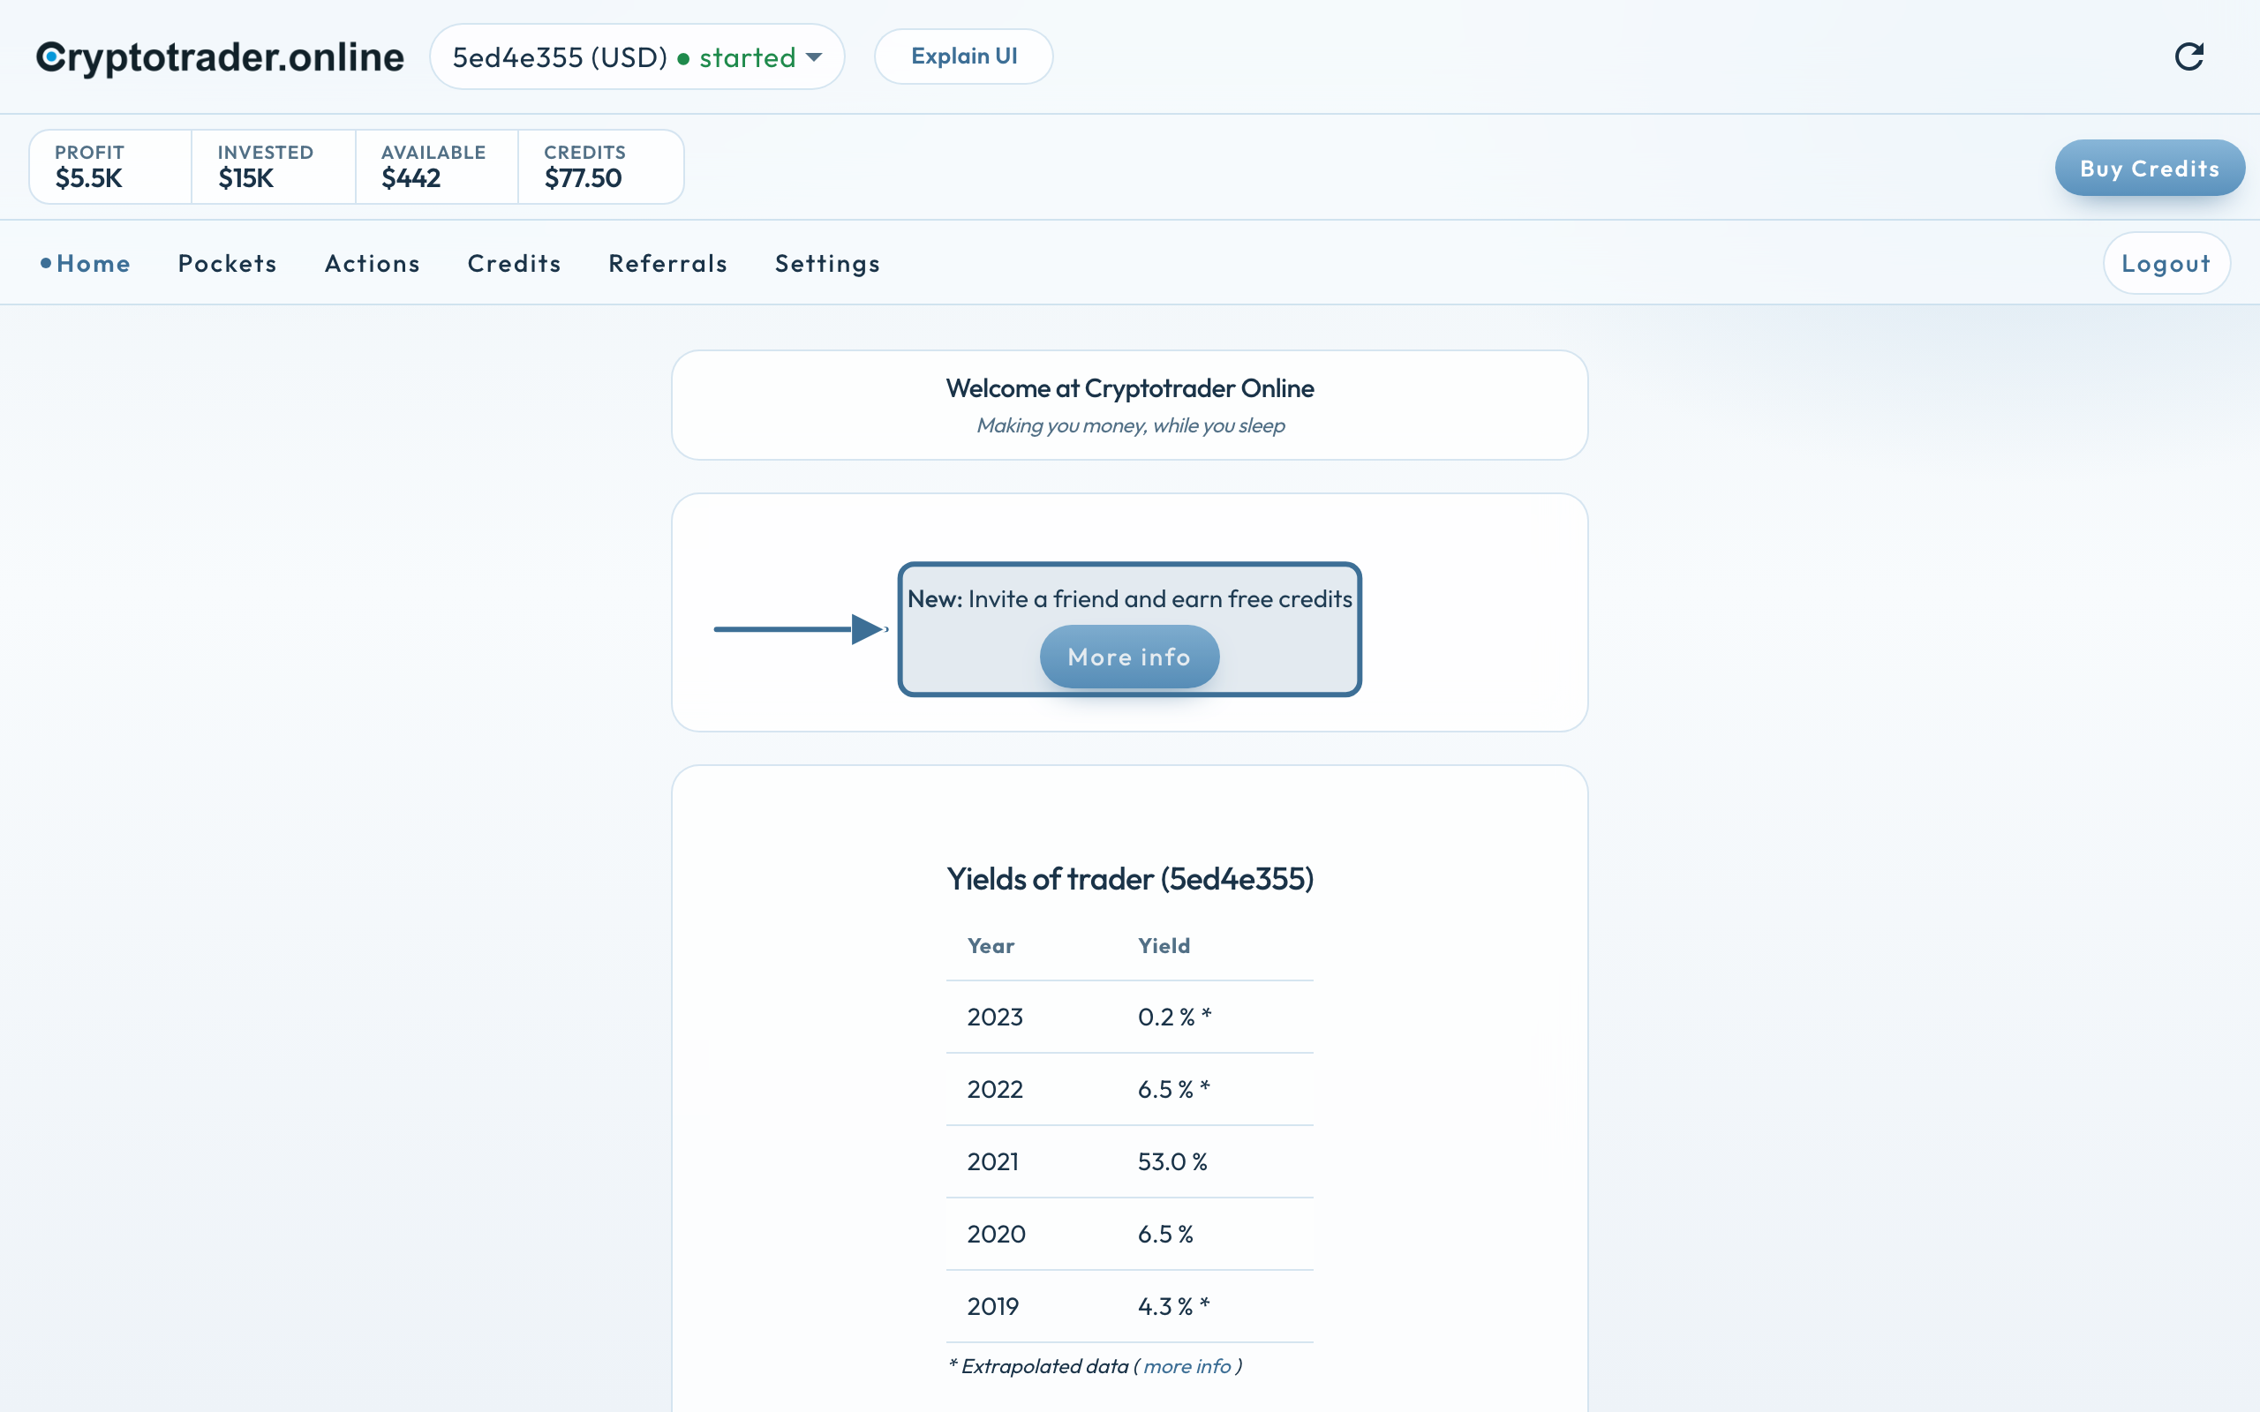The width and height of the screenshot is (2260, 1412).
Task: Open the 5ed4e355 (USD) trader dropdown
Action: (x=637, y=57)
